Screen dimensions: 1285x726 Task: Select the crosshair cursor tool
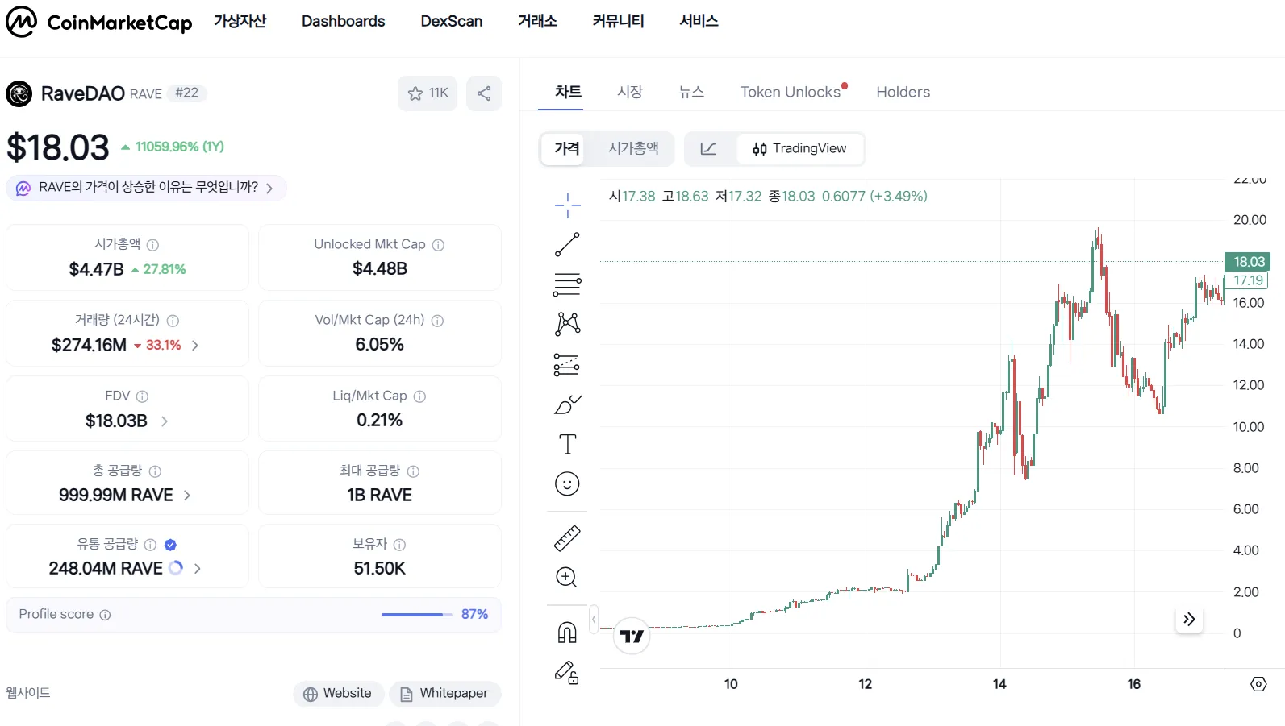[567, 205]
